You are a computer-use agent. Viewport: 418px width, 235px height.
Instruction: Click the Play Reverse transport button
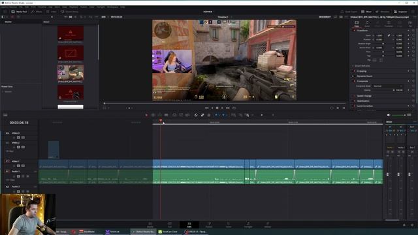pyautogui.click(x=212, y=108)
